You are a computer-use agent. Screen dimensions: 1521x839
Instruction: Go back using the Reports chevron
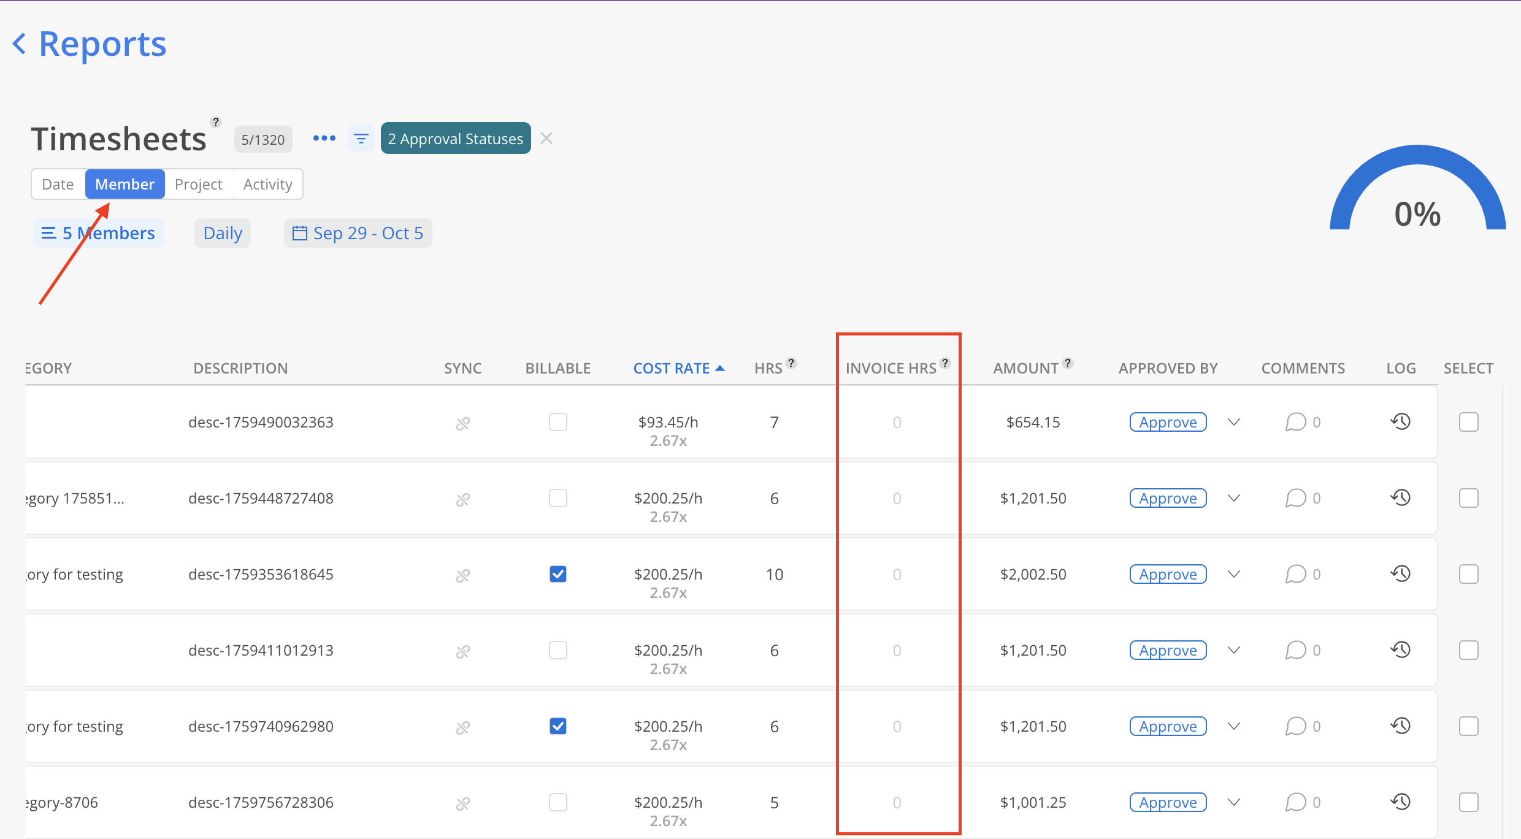point(20,44)
